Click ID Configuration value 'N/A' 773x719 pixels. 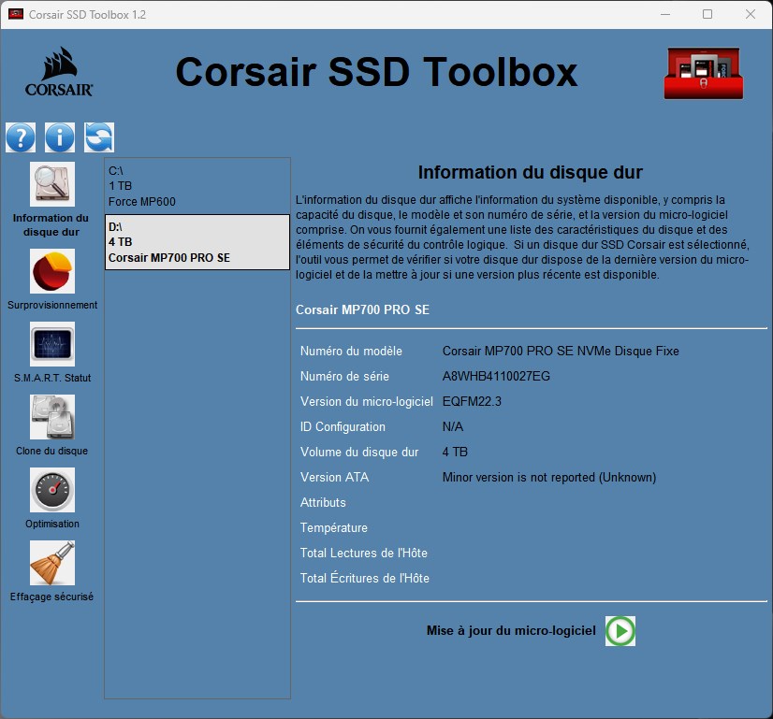tap(453, 426)
